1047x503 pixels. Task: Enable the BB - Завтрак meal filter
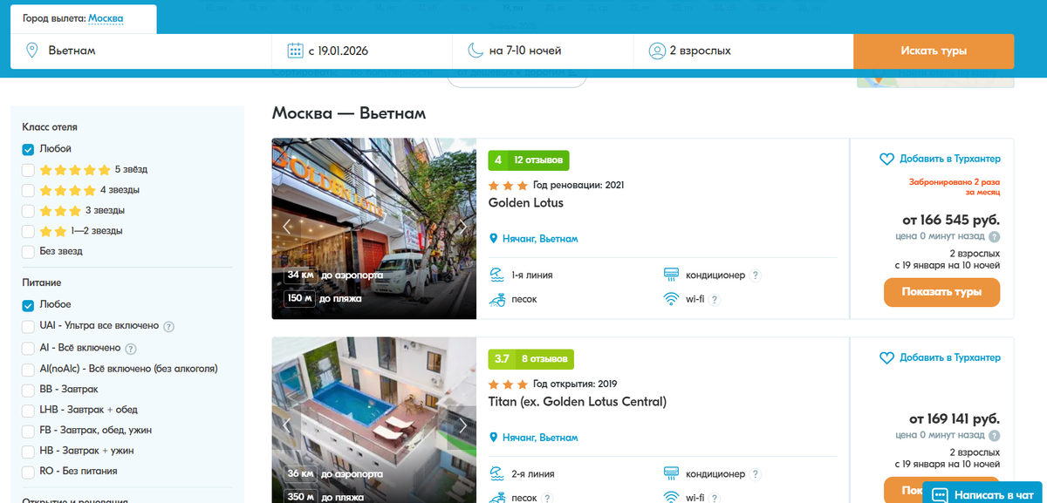[x=28, y=389]
